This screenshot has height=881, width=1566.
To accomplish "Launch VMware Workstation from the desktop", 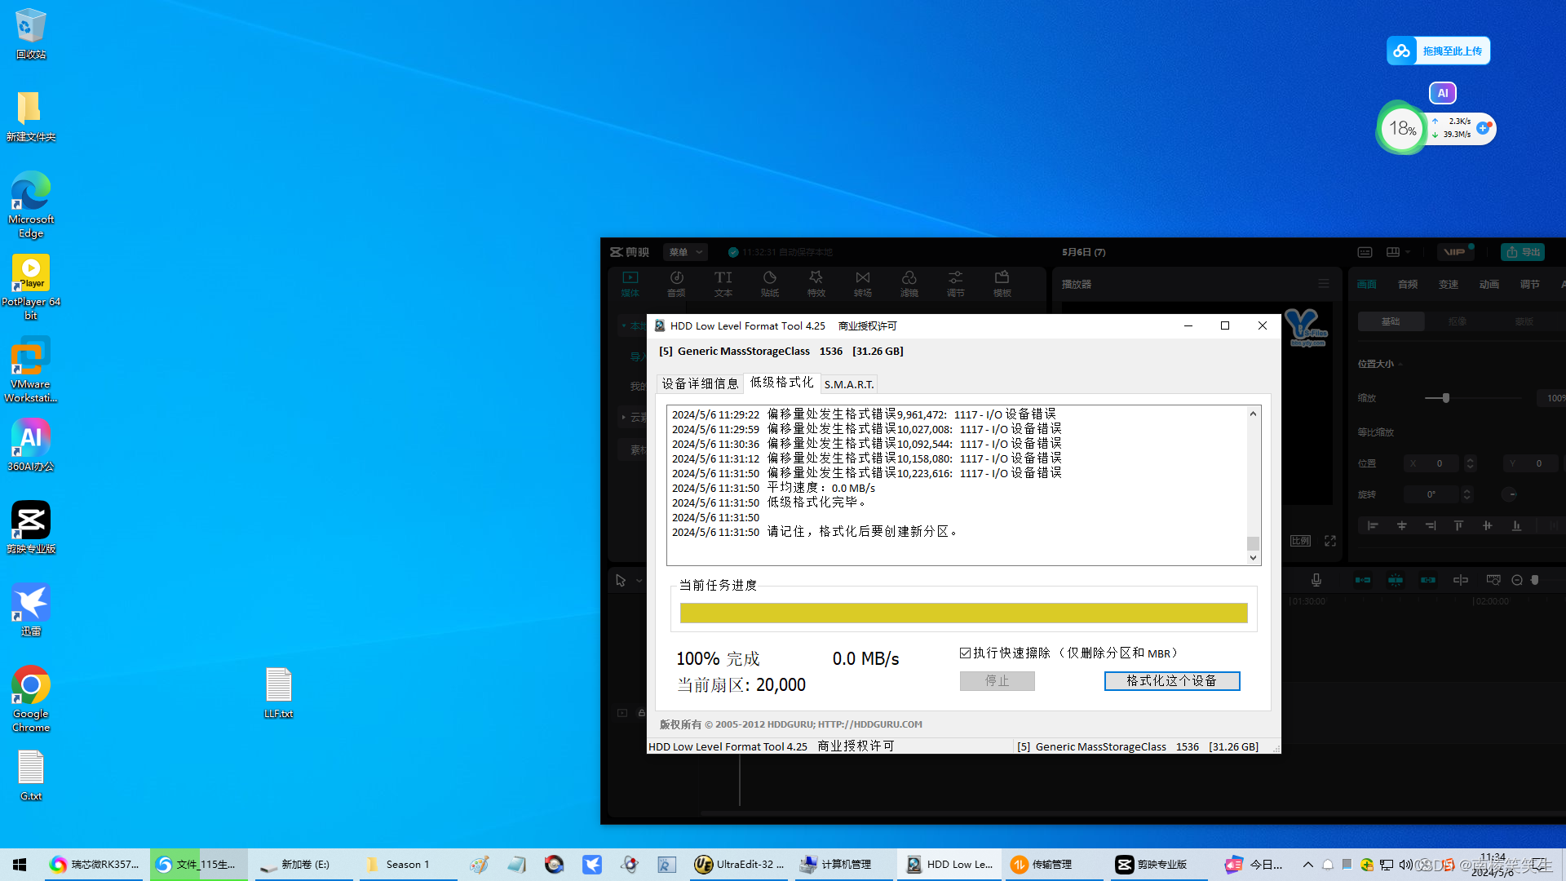I will pyautogui.click(x=31, y=357).
